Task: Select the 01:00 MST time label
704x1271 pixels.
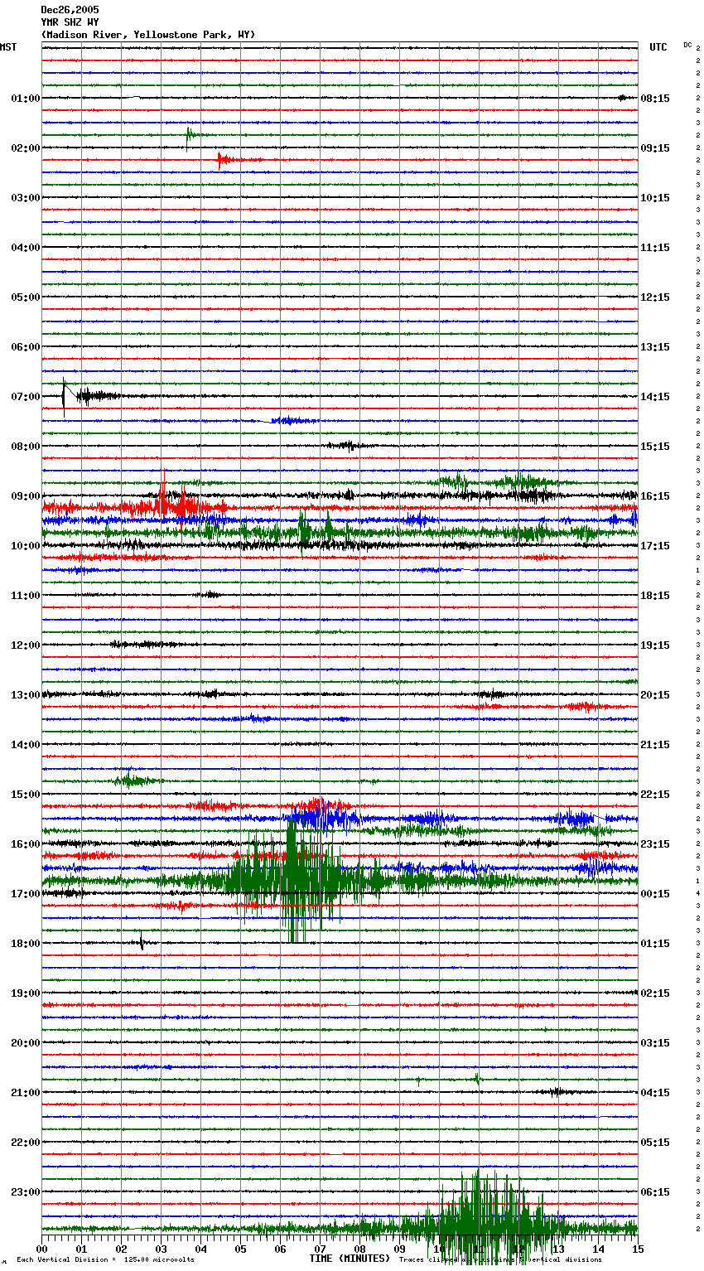Action: click(26, 99)
